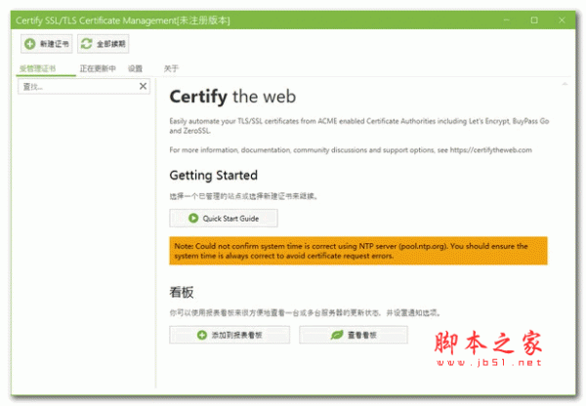Viewport: 586px width, 406px height.
Task: Click the Certify the web heading
Action: (x=232, y=97)
